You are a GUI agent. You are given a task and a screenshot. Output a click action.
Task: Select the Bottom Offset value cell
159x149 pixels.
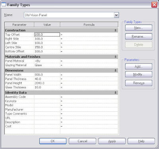coord(47,52)
